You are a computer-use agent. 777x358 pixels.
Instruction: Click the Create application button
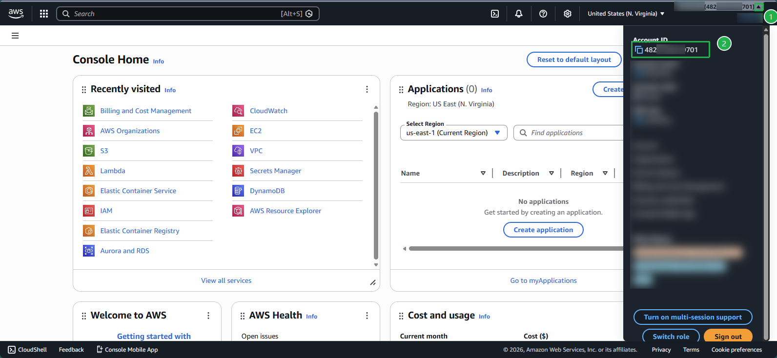pyautogui.click(x=543, y=230)
